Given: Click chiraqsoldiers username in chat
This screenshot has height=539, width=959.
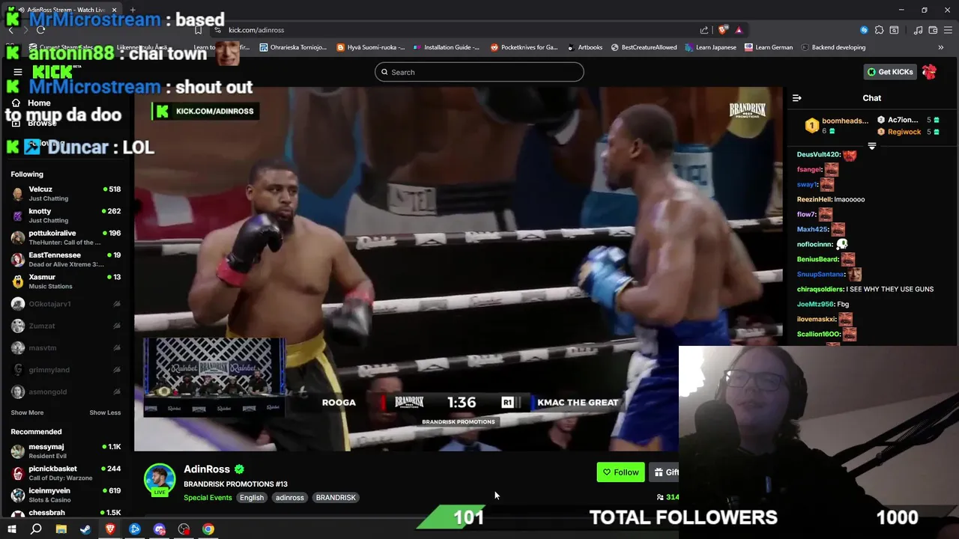Looking at the screenshot, I should point(820,289).
